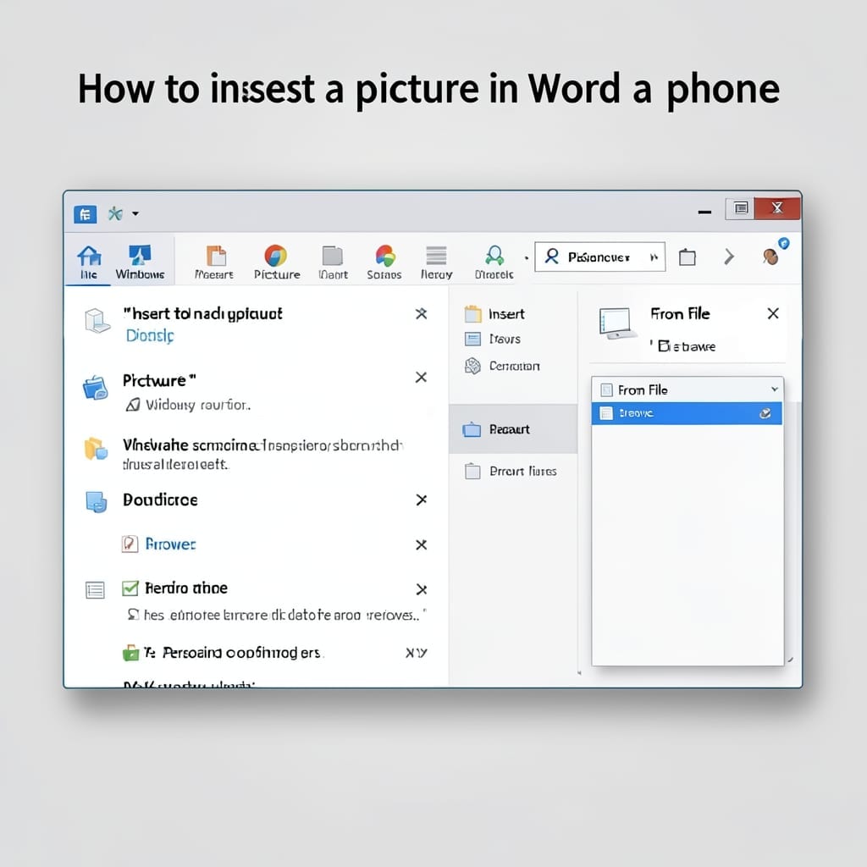Click the green lock Persoaina icon
867x867 pixels.
pos(130,653)
